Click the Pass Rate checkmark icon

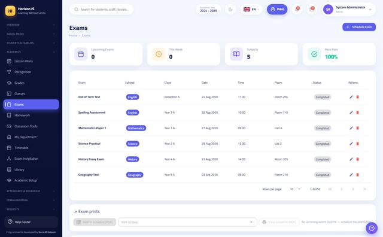pyautogui.click(x=314, y=54)
